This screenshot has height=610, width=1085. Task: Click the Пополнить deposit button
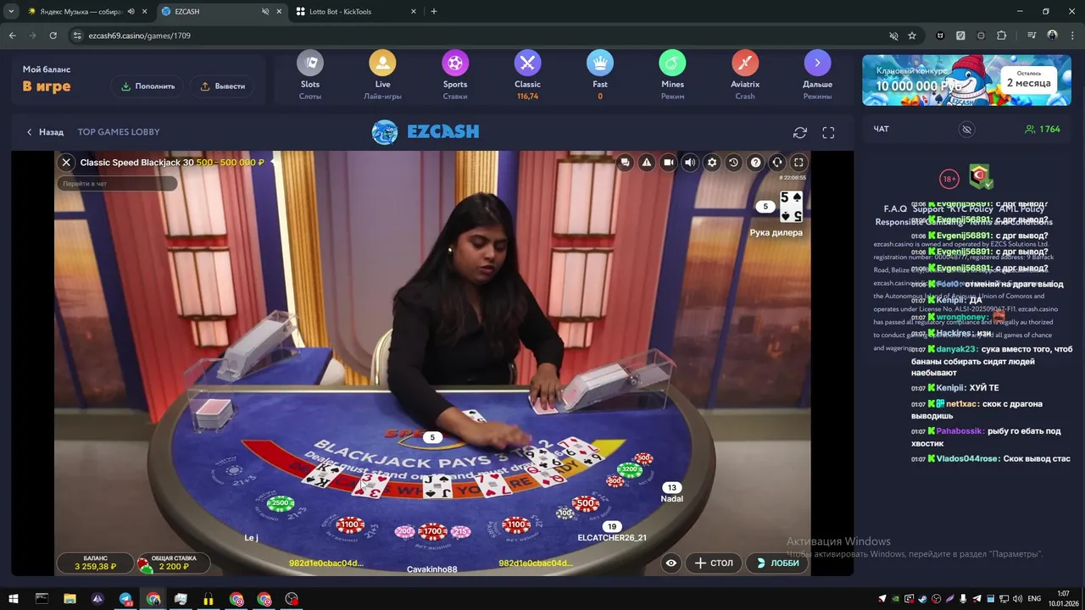[148, 86]
